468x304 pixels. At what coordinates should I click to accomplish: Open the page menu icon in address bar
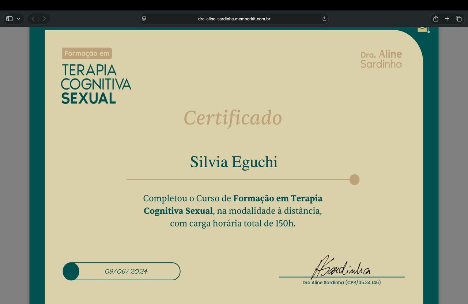click(x=144, y=19)
